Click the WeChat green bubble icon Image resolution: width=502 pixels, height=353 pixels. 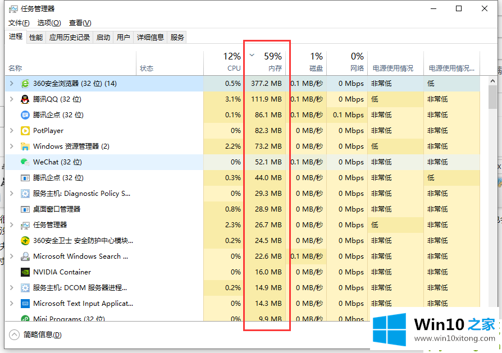pyautogui.click(x=25, y=162)
